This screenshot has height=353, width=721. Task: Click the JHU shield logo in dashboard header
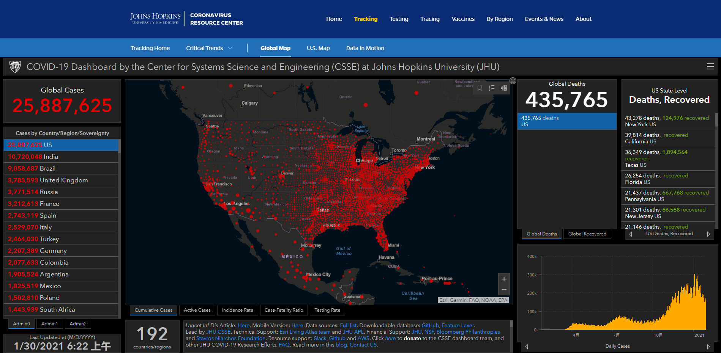click(15, 67)
